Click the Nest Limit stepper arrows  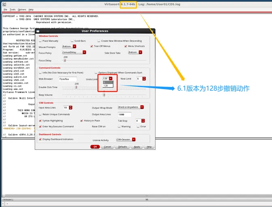click(144, 79)
